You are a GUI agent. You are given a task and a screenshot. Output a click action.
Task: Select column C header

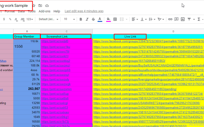(x=67, y=31)
